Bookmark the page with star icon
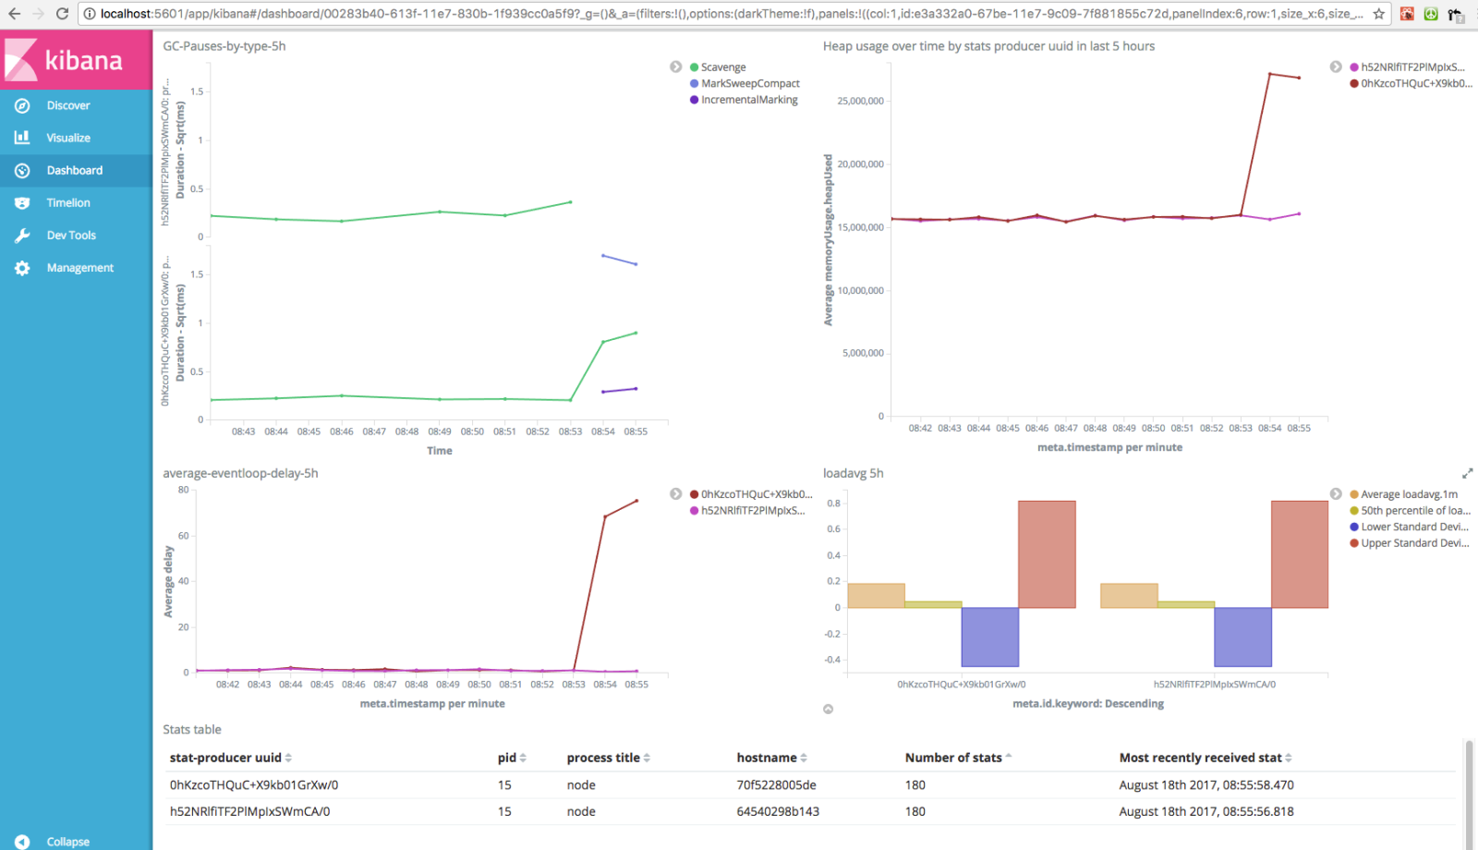1478x850 pixels. coord(1379,14)
